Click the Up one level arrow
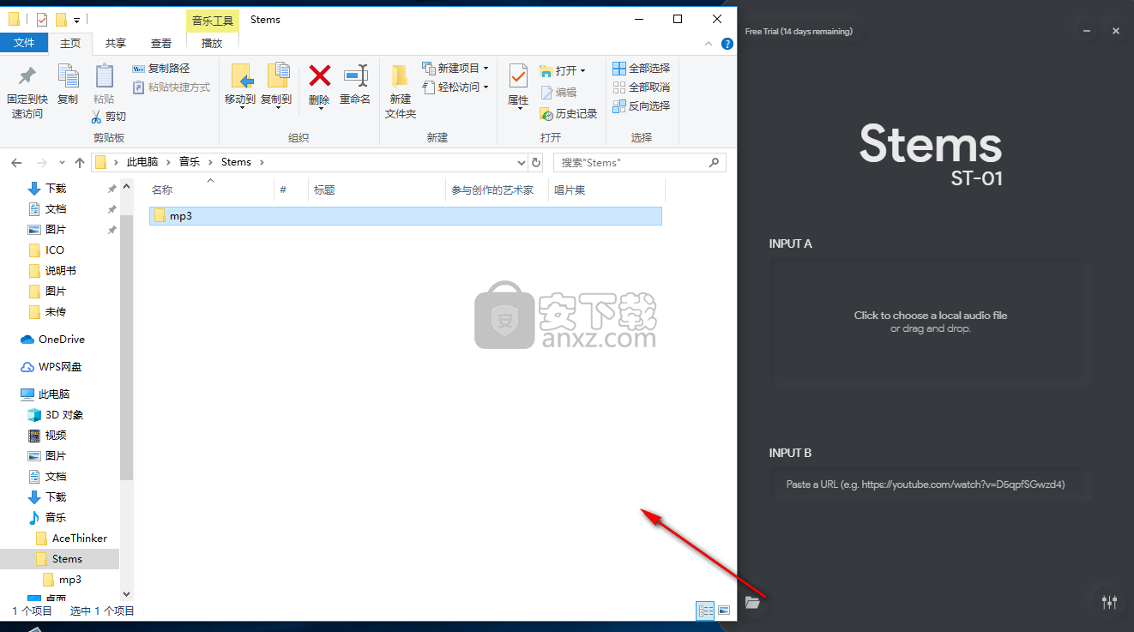 point(80,162)
